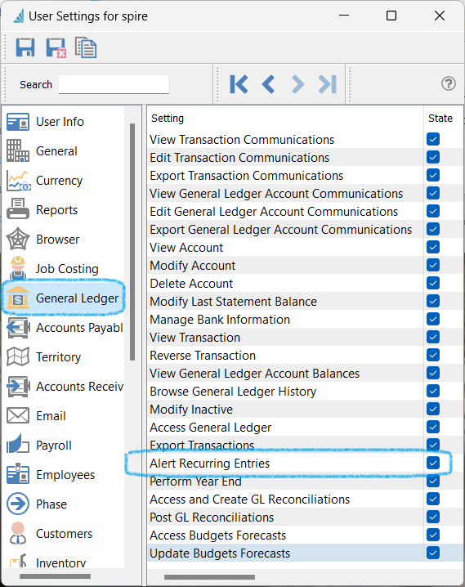Click the State column header
Screen dimensions: 465x587
440,119
